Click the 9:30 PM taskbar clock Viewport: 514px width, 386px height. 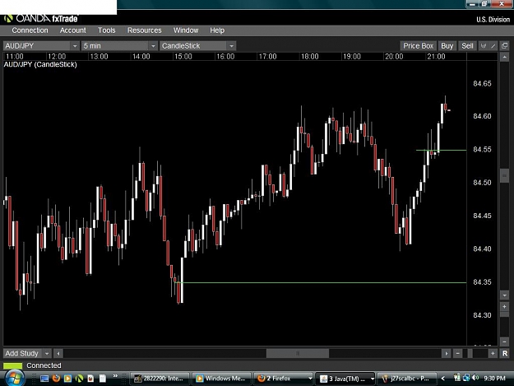click(494, 379)
